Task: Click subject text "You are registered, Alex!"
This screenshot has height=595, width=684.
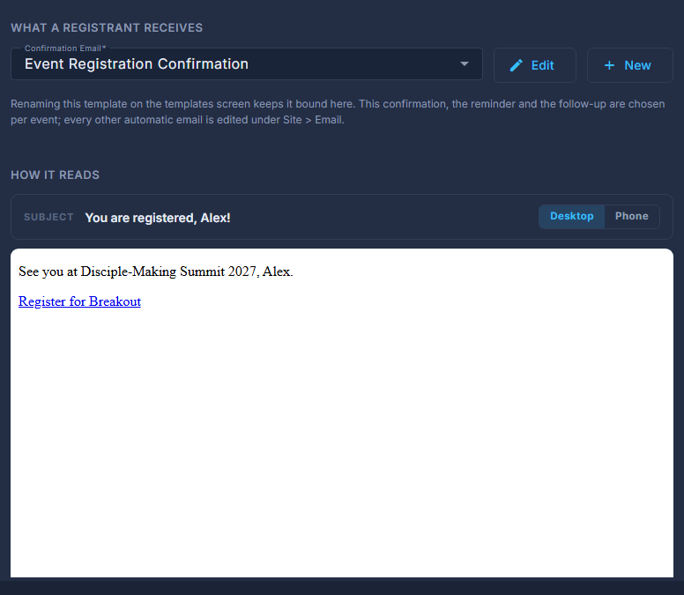Action: click(158, 218)
